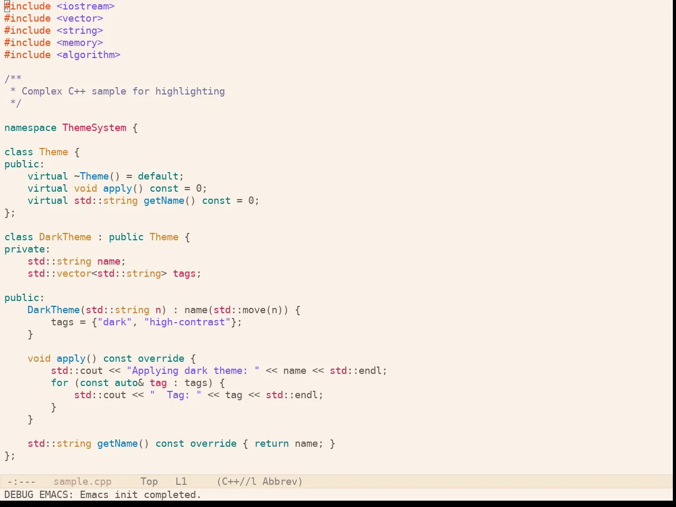Click the echo area message 'Emacs init completed.'
676x507 pixels.
pos(140,495)
